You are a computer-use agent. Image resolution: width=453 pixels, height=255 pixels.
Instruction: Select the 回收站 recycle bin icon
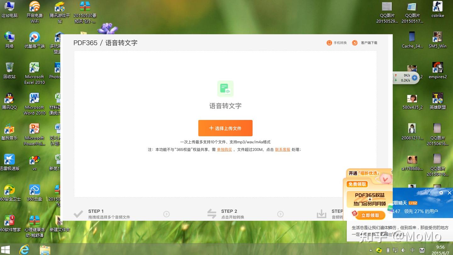pyautogui.click(x=9, y=71)
